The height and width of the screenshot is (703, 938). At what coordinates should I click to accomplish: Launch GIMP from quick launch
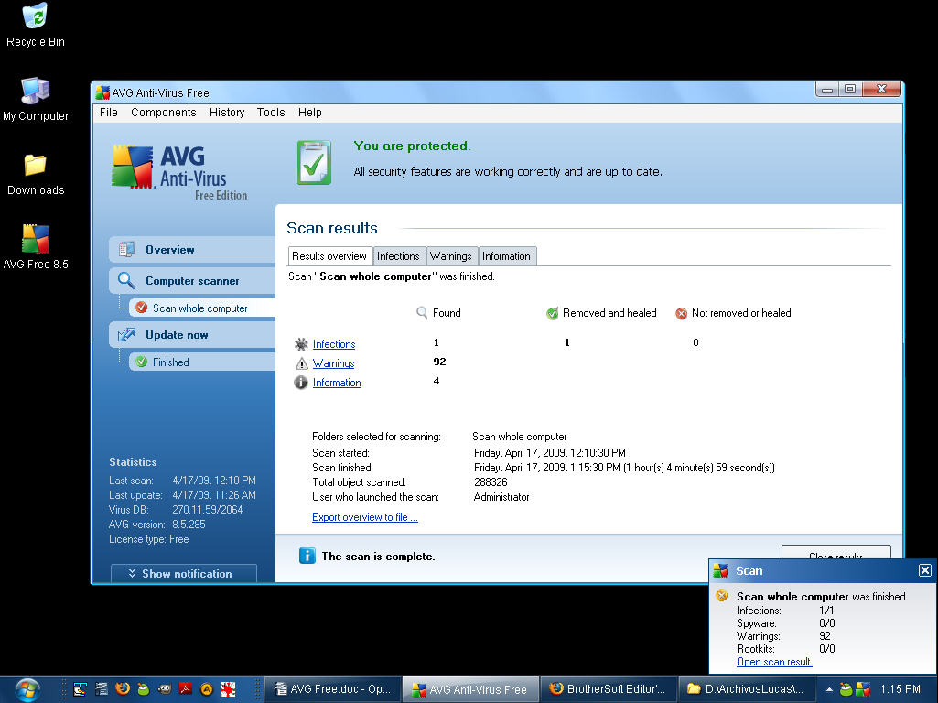click(165, 688)
